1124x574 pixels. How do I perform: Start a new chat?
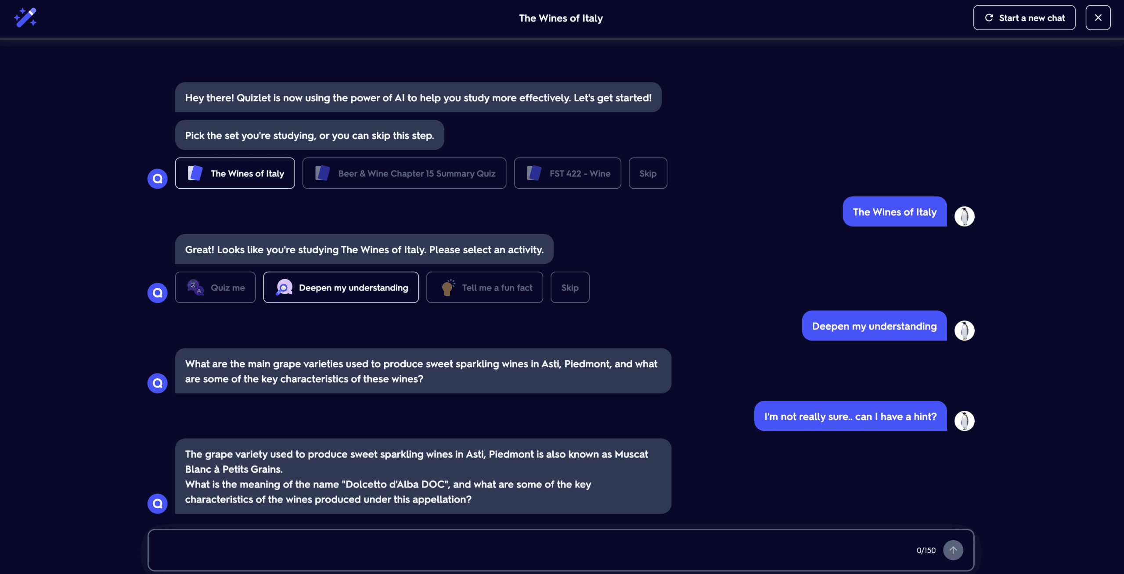pos(1024,18)
